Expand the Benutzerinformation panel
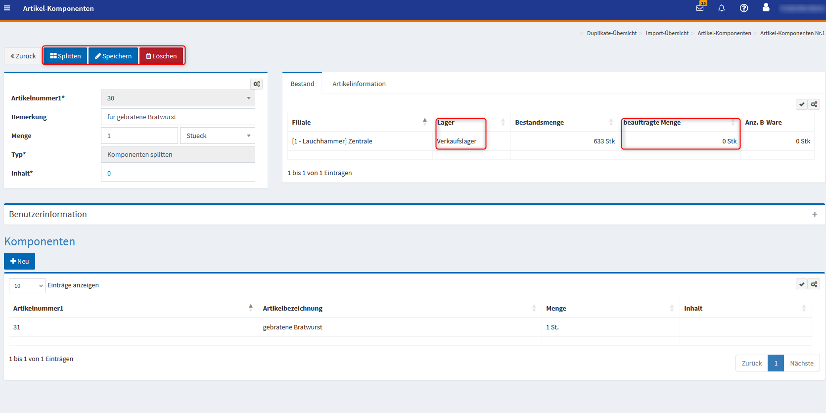The height and width of the screenshot is (413, 826). tap(814, 214)
